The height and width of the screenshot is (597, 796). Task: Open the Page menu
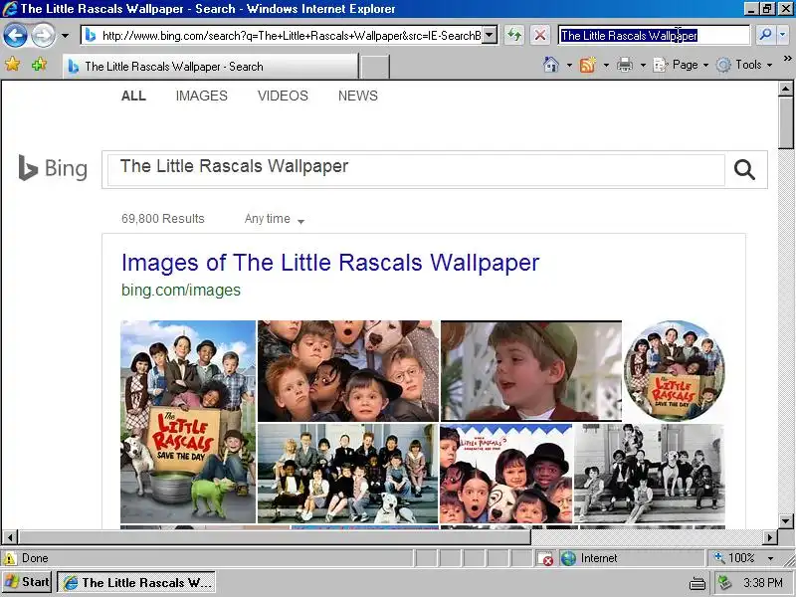click(681, 65)
